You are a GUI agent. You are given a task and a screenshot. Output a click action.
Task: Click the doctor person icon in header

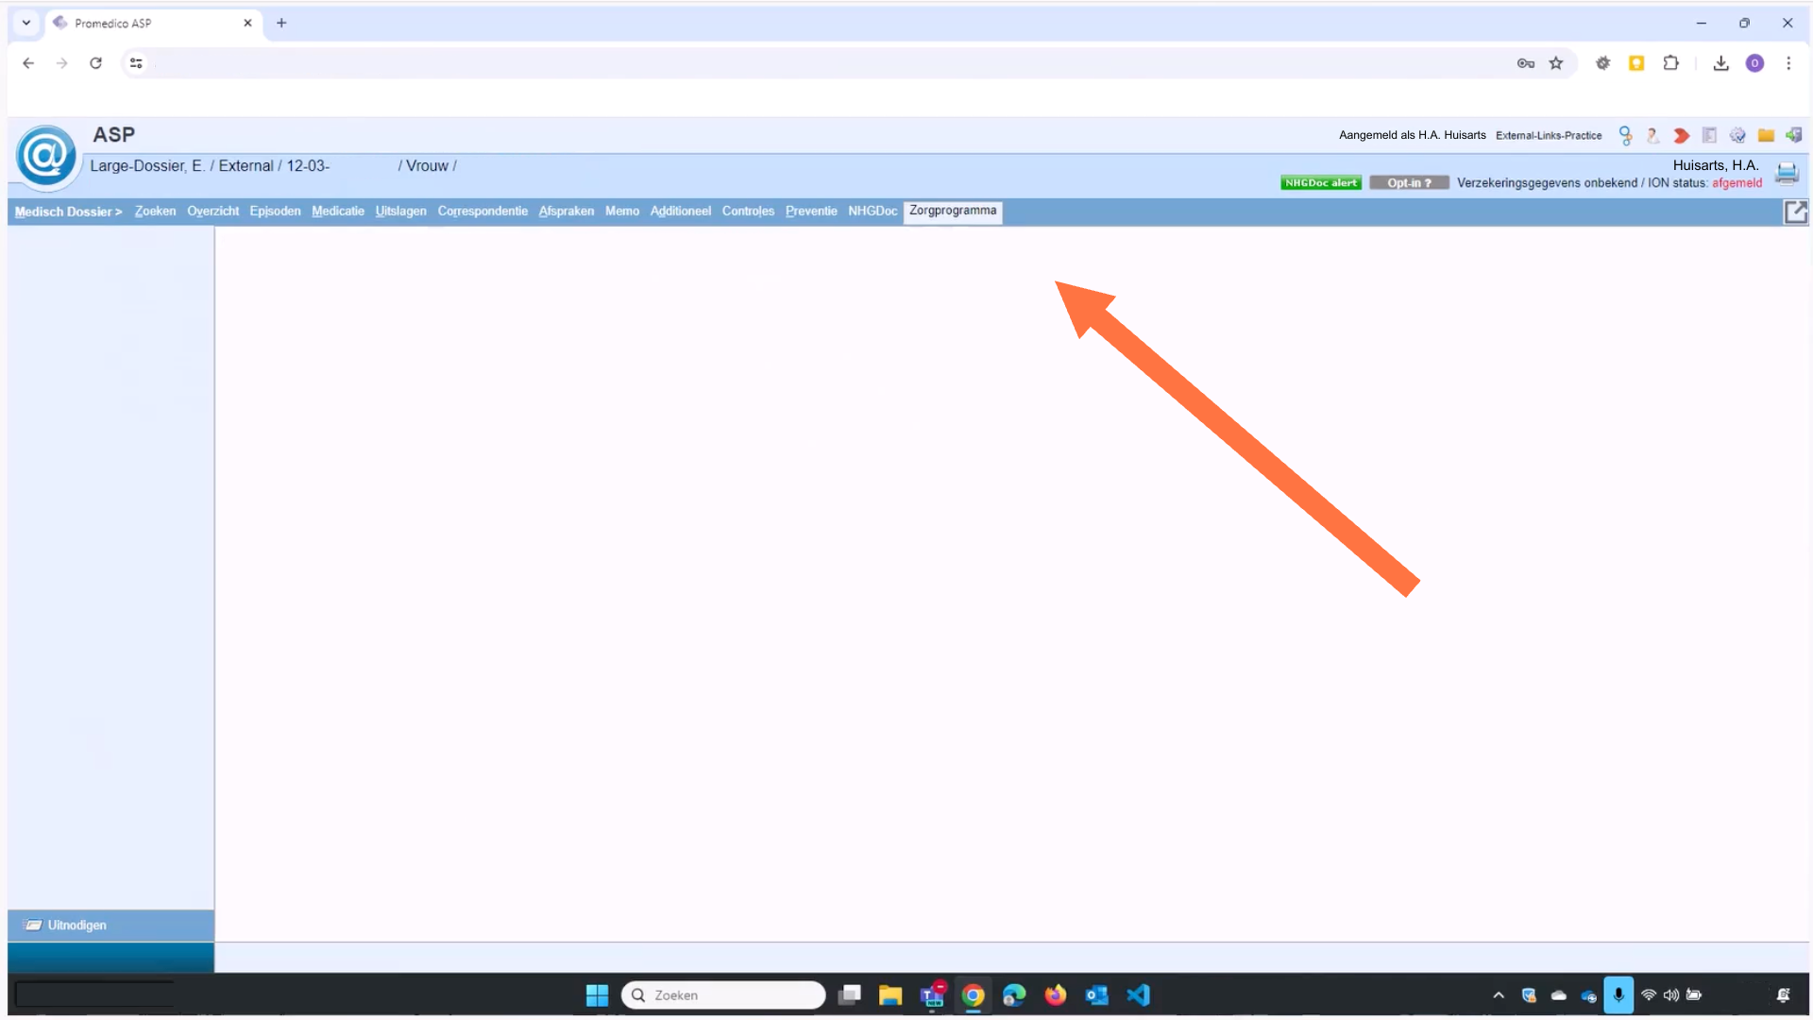point(1652,136)
